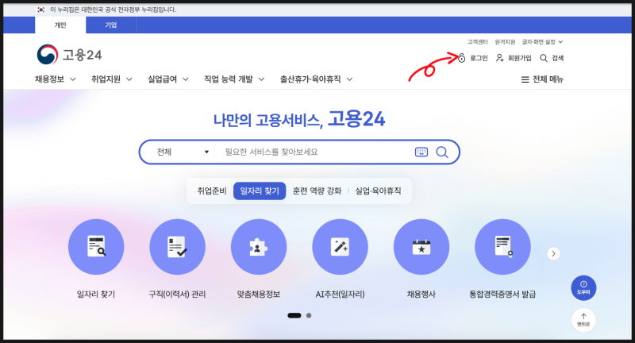
Task: Click the 로그인 link
Action: 479,58
